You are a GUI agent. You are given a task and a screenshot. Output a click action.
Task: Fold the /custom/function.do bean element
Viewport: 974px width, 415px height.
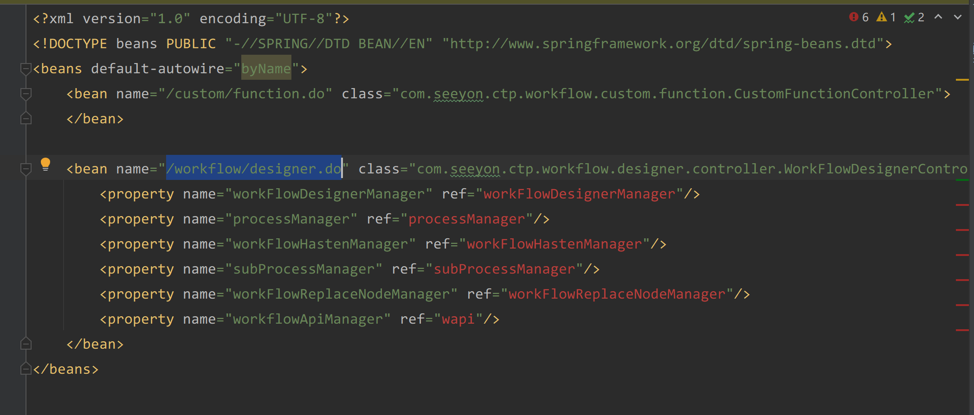[x=26, y=94]
